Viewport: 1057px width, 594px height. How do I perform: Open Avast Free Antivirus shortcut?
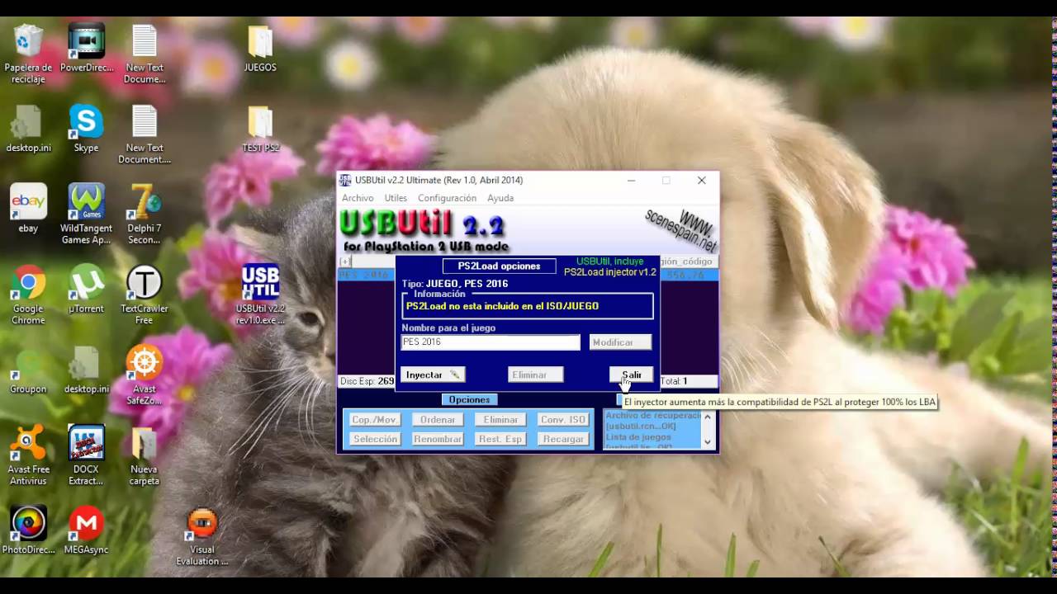point(28,455)
